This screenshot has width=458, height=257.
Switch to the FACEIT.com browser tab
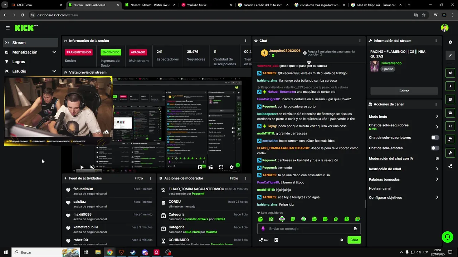(x=36, y=5)
